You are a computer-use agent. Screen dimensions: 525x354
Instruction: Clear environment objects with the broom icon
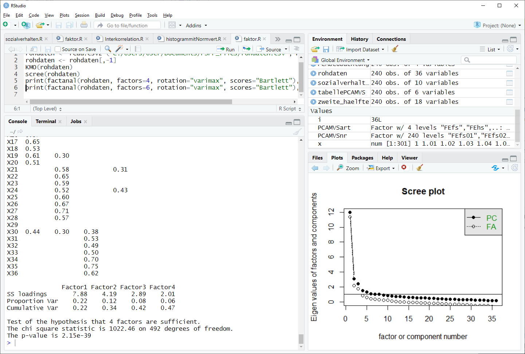(x=395, y=49)
